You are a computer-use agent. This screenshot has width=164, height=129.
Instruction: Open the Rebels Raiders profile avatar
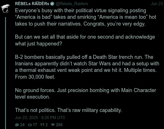(5, 9)
